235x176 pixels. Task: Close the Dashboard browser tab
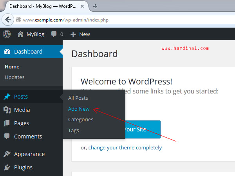82,6
